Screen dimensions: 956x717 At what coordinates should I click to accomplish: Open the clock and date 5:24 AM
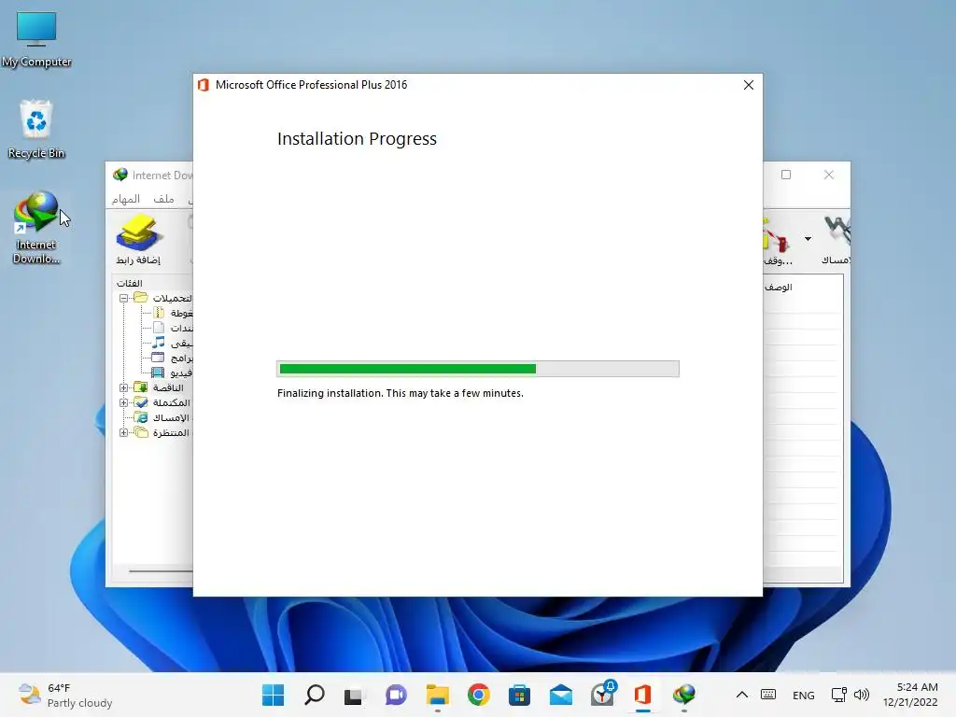910,695
